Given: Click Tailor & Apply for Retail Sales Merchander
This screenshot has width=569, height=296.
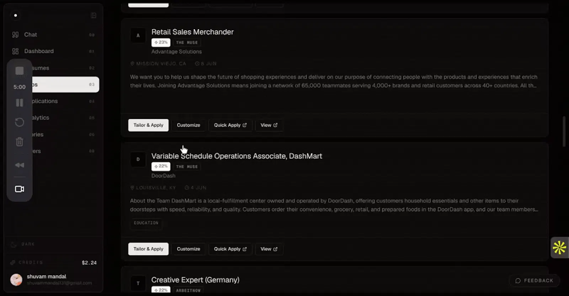Looking at the screenshot, I should tap(148, 125).
